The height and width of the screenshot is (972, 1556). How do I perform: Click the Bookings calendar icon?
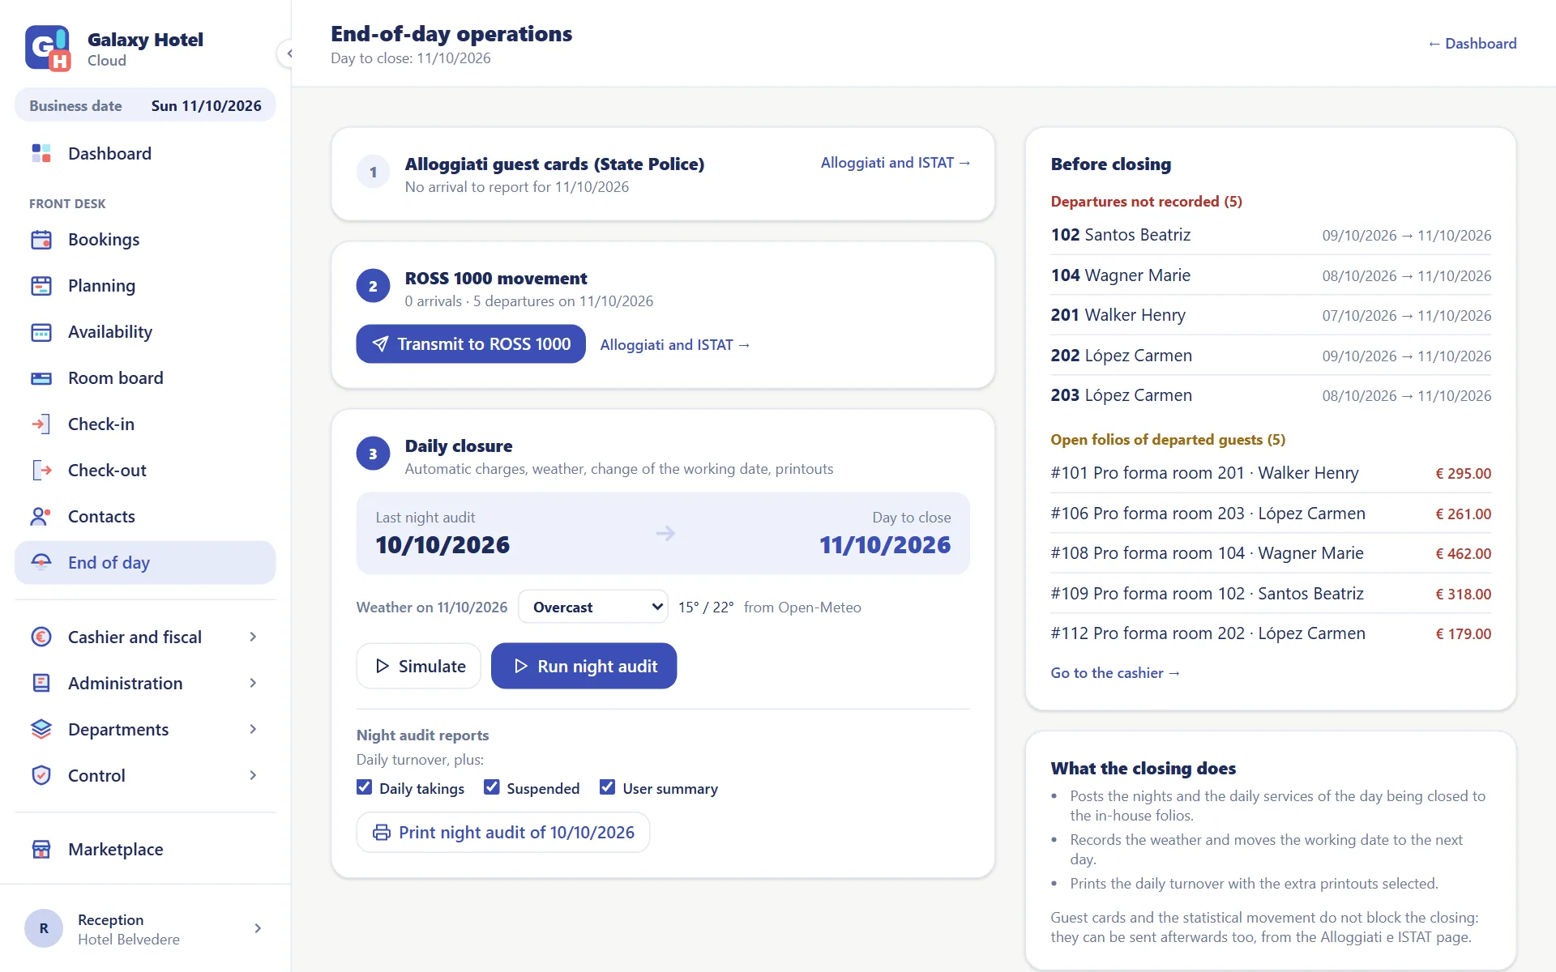(x=41, y=239)
